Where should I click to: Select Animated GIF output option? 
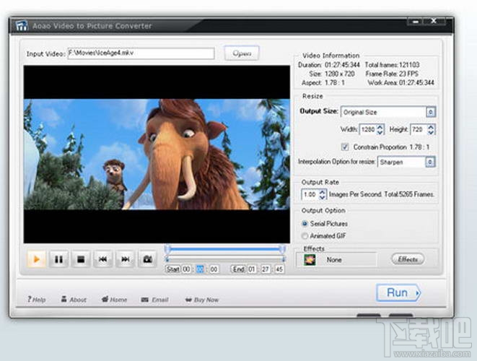tap(305, 236)
